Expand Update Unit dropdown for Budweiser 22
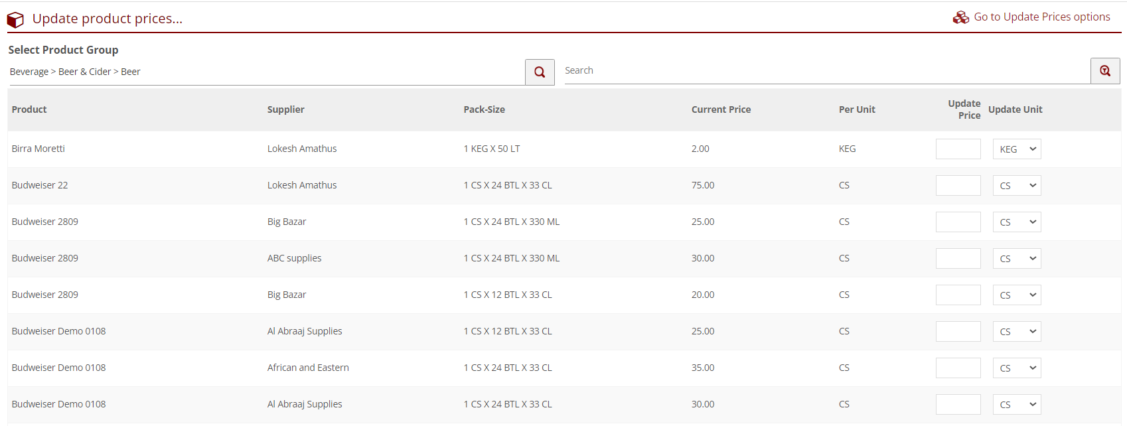 (x=1017, y=186)
